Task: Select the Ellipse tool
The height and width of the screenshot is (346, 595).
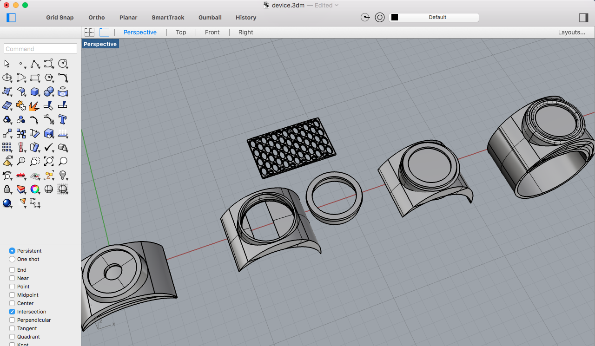Action: (x=7, y=78)
